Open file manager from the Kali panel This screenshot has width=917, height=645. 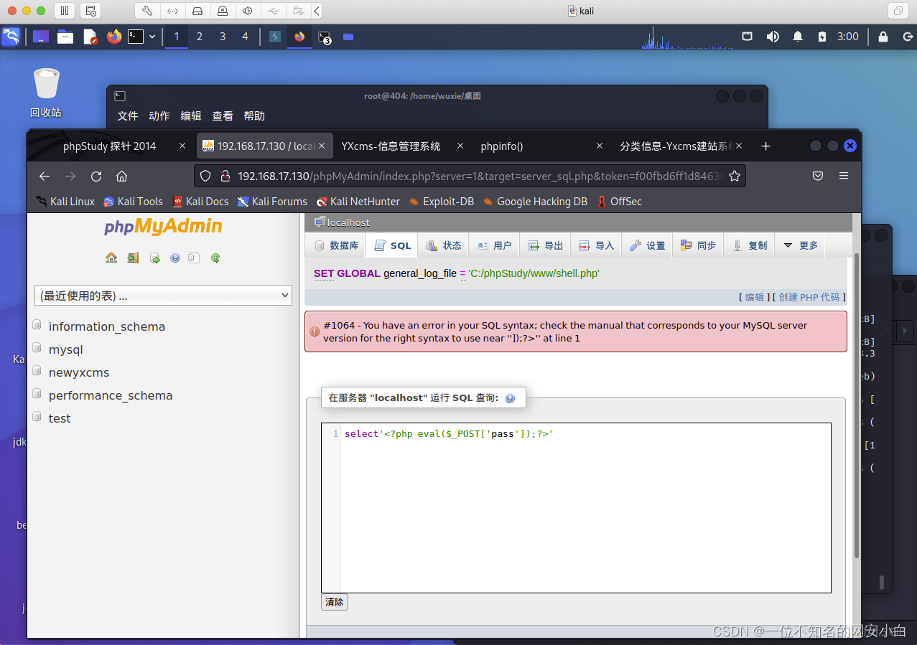pyautogui.click(x=65, y=37)
